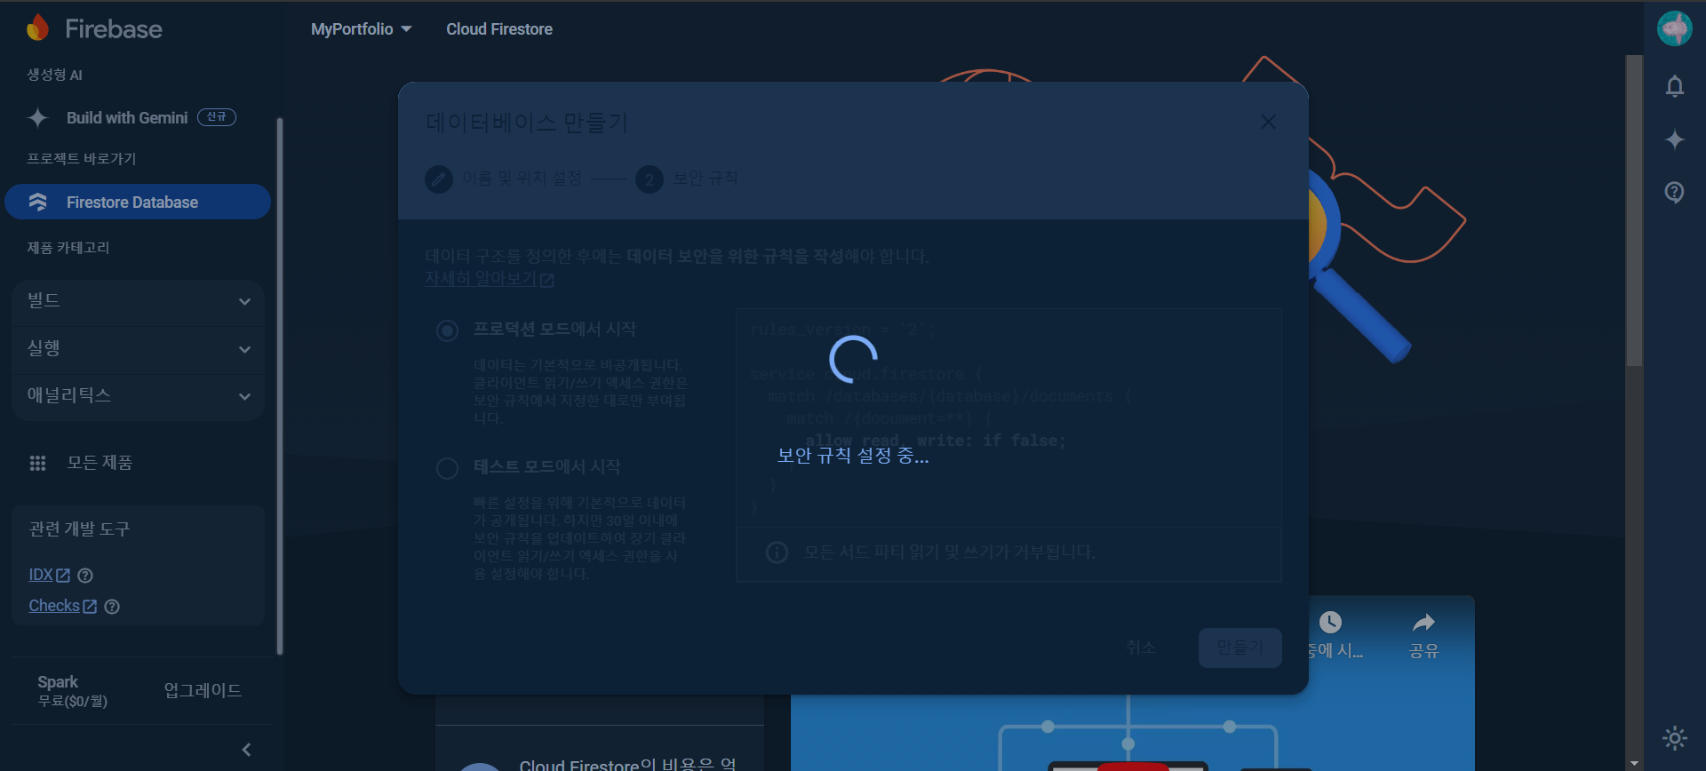Click the Firestore Database icon
Image resolution: width=1706 pixels, height=771 pixels.
point(37,202)
